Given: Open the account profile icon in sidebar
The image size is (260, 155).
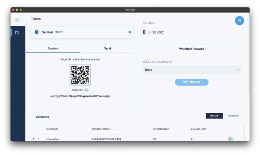Looking at the screenshot, I should pos(17,20).
